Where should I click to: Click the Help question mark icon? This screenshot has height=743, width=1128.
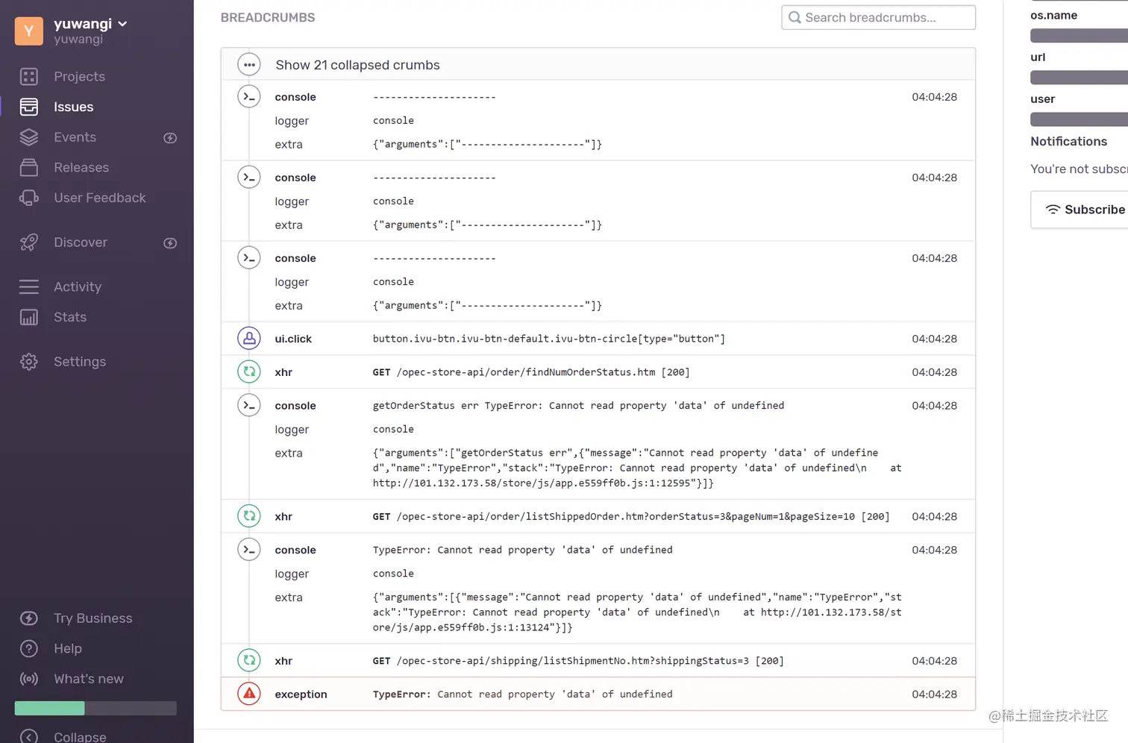29,649
